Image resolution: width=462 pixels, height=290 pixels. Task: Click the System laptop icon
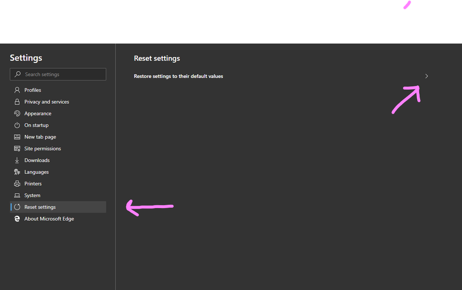point(17,195)
